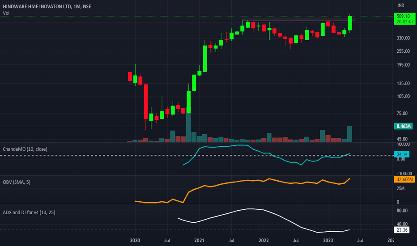Click the 330.00 price axis label
This screenshot has height=246, width=417.
click(403, 38)
